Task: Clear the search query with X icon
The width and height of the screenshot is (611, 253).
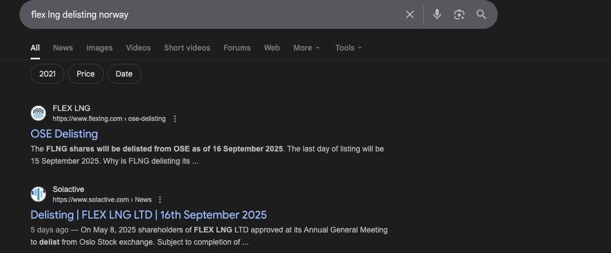Action: pyautogui.click(x=410, y=14)
